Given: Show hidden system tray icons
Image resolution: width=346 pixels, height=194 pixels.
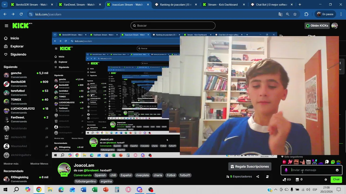Looking at the screenshot, I should point(275,190).
